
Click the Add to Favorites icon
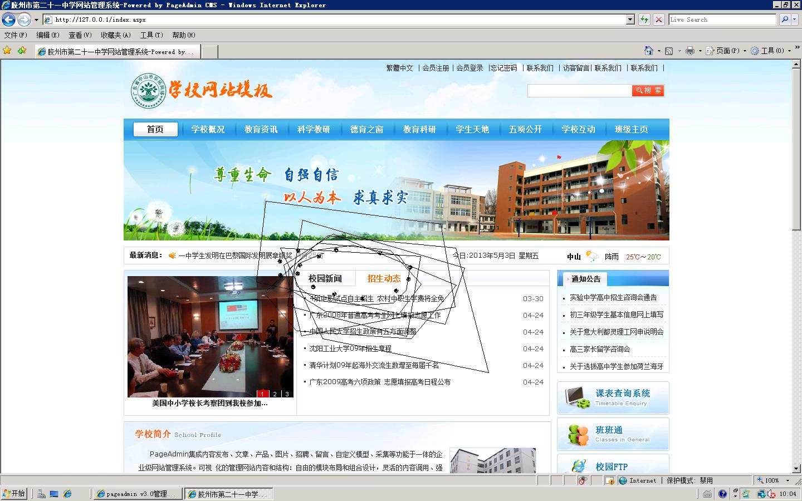point(22,51)
